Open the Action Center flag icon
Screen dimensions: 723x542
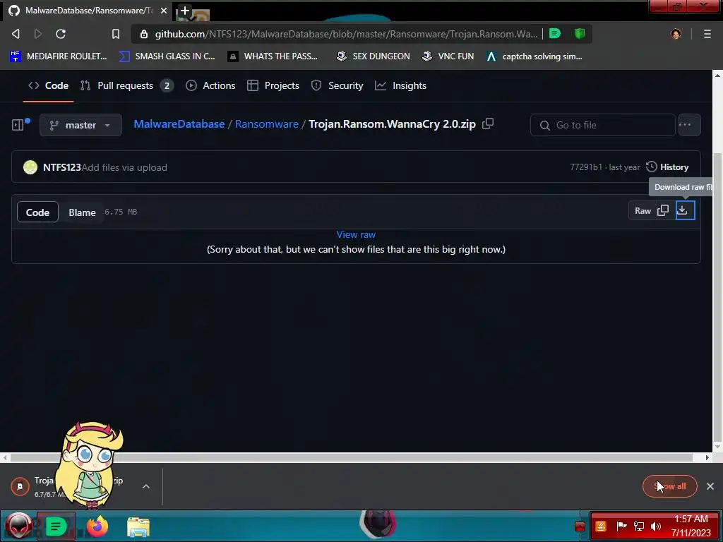click(x=621, y=526)
